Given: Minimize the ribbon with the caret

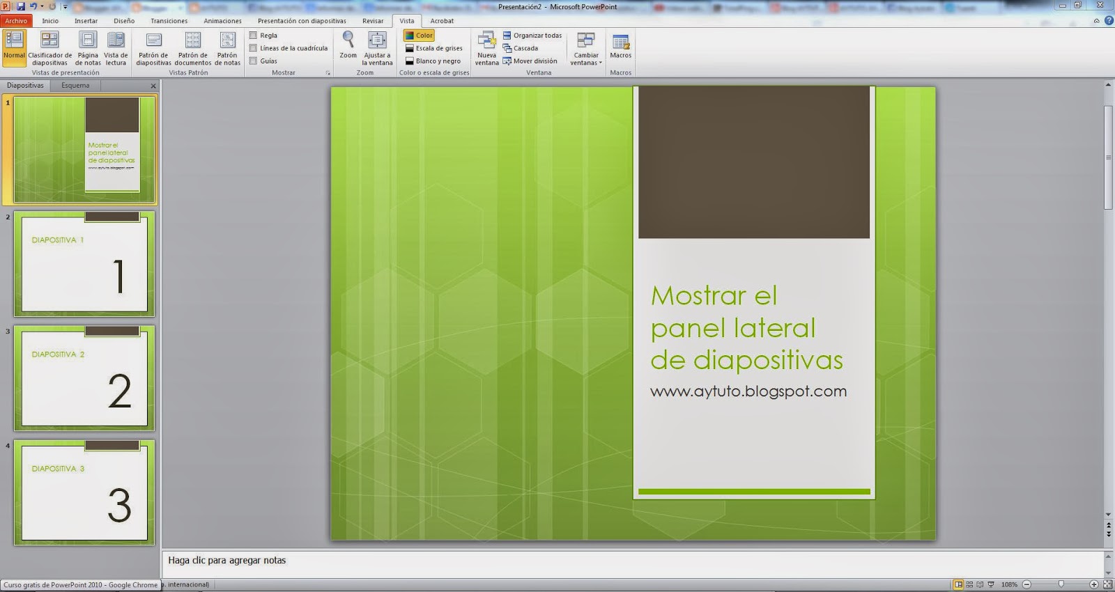Looking at the screenshot, I should coord(1097,21).
